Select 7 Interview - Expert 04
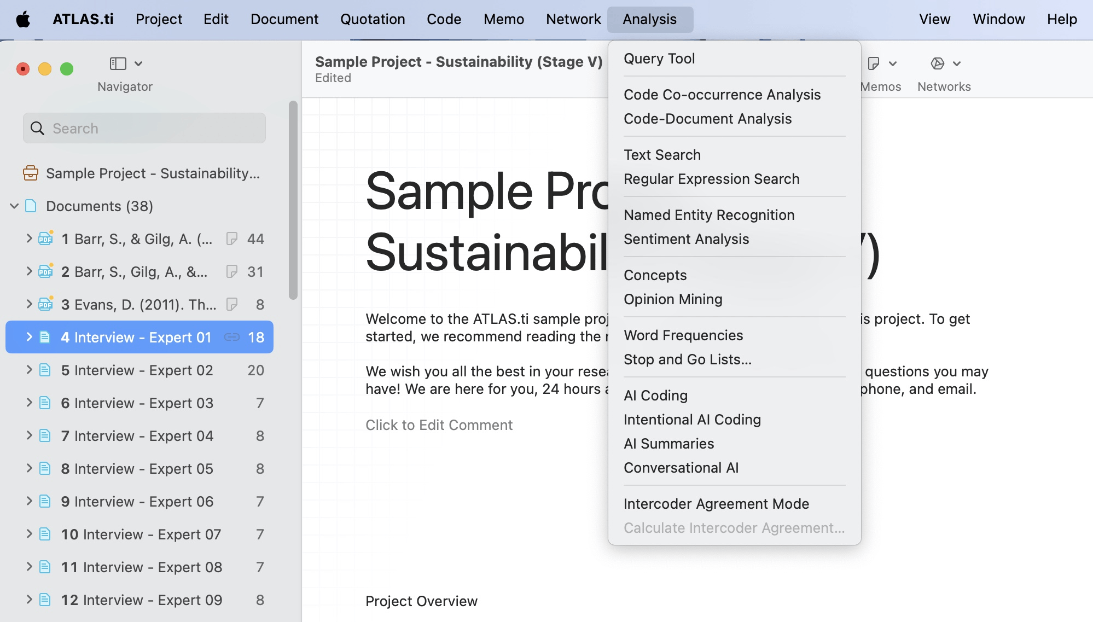The width and height of the screenshot is (1093, 622). 139,435
